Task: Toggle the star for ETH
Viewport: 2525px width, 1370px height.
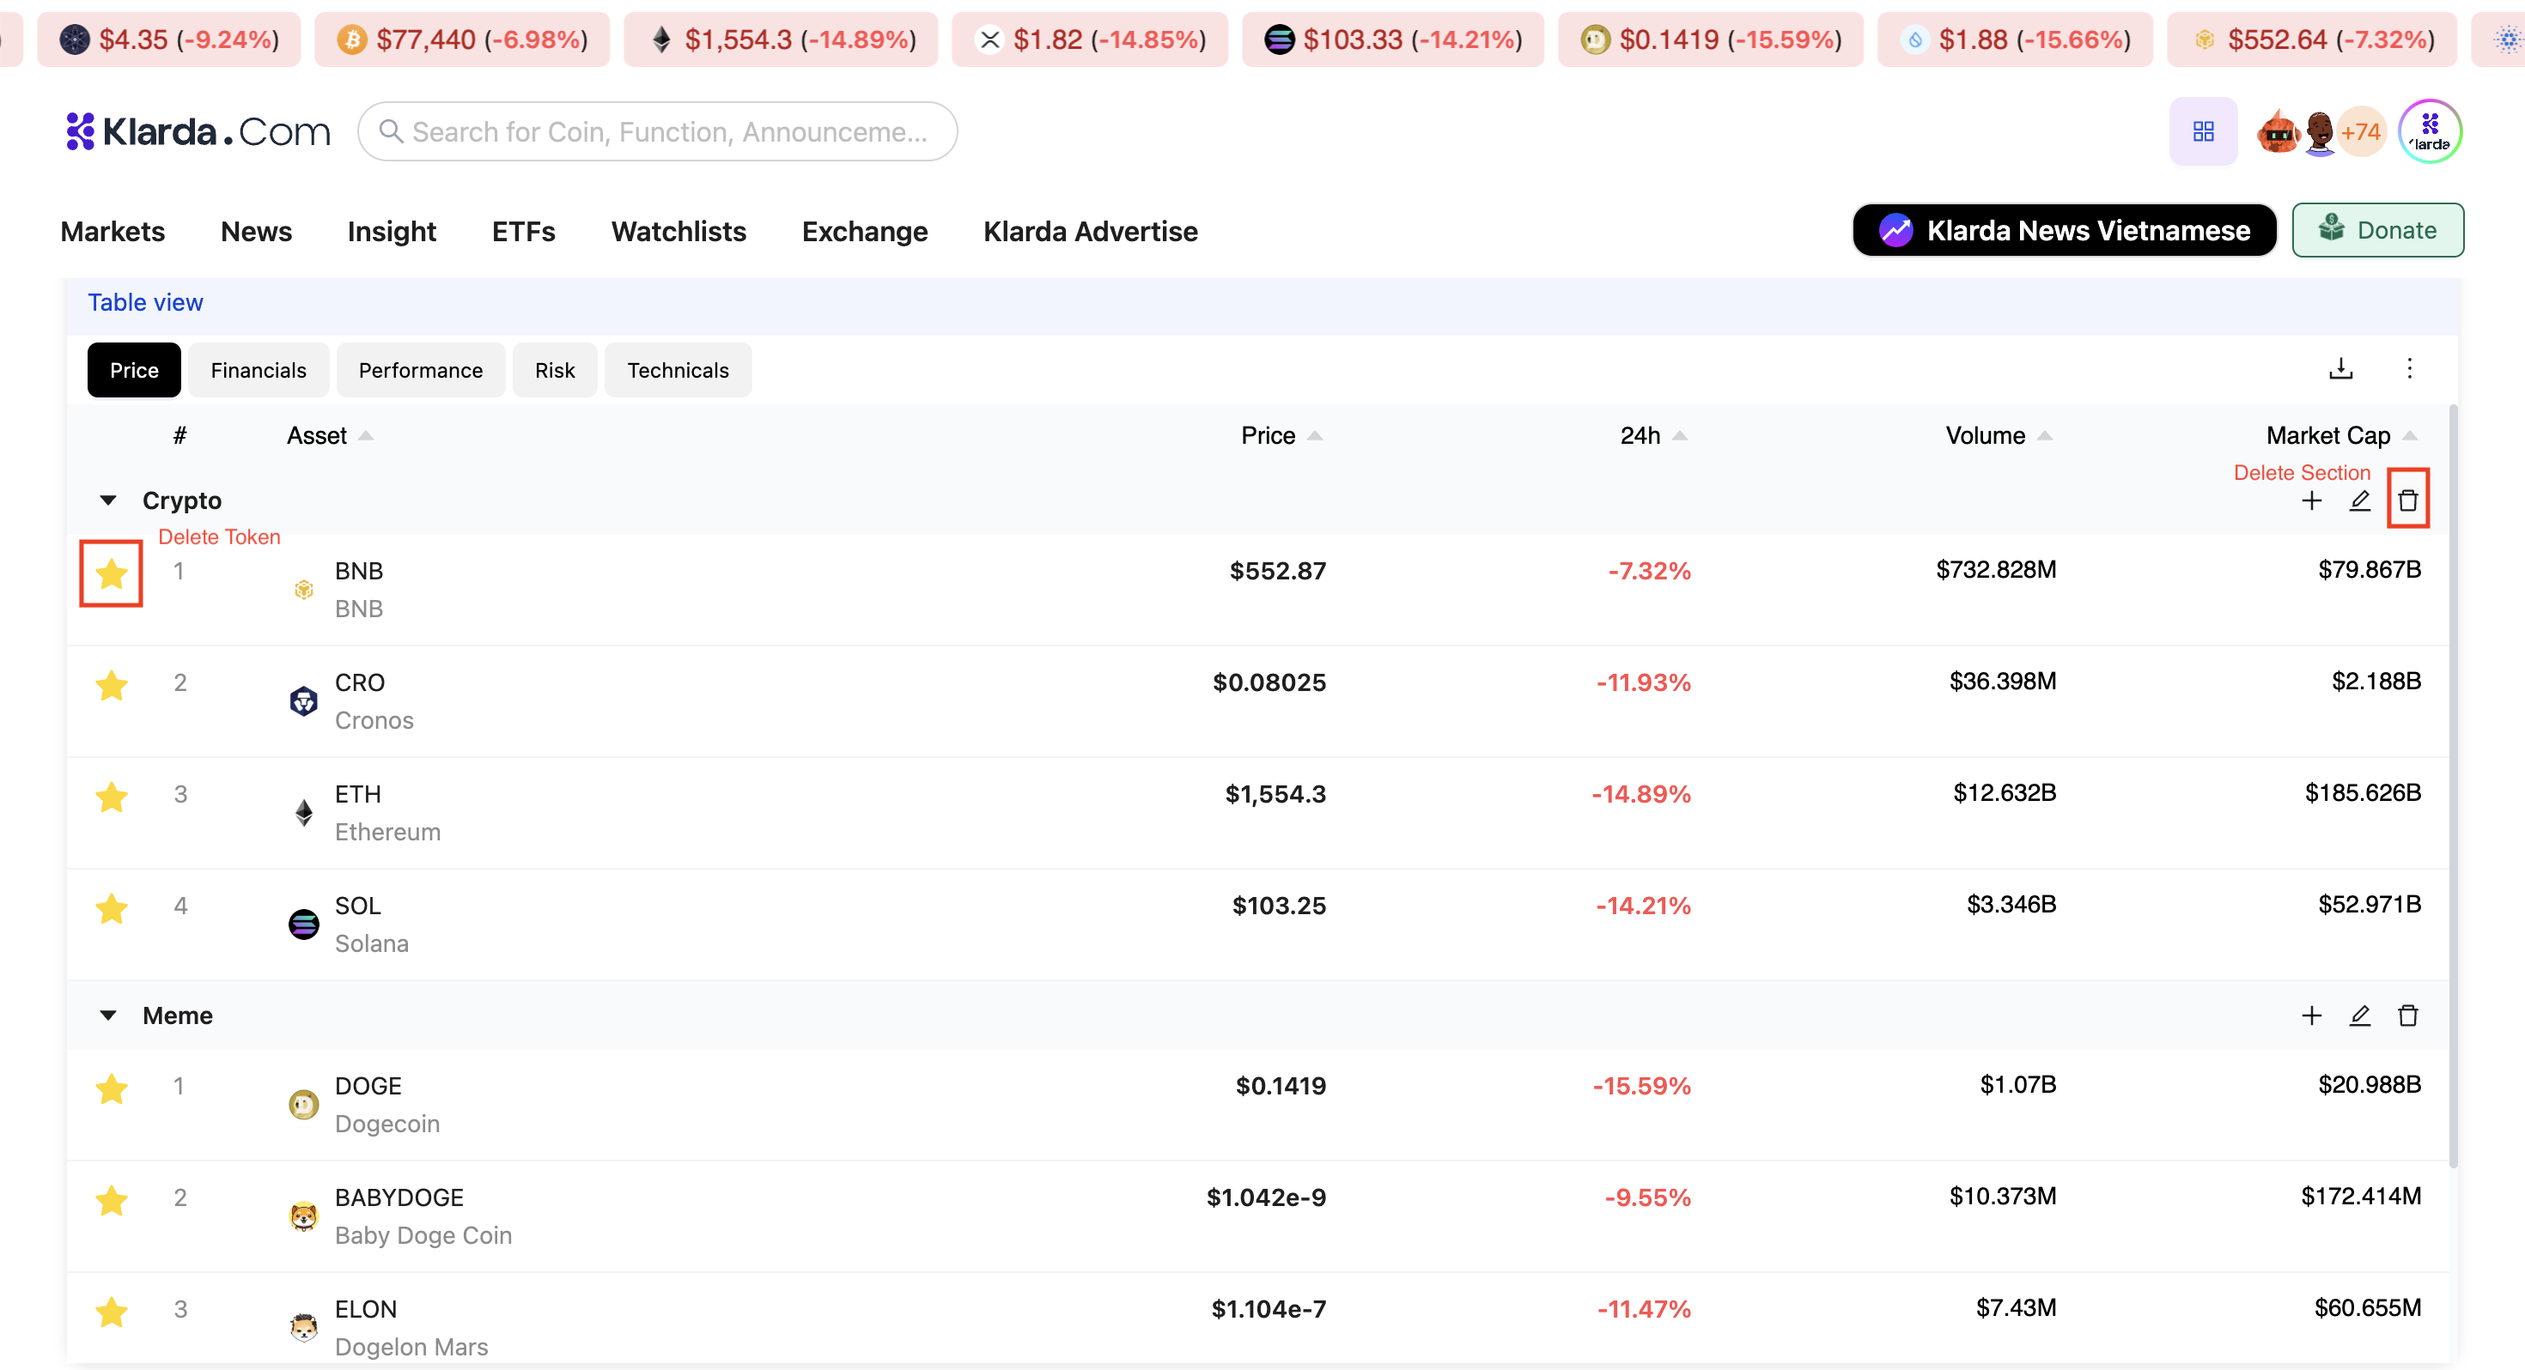Action: point(111,797)
